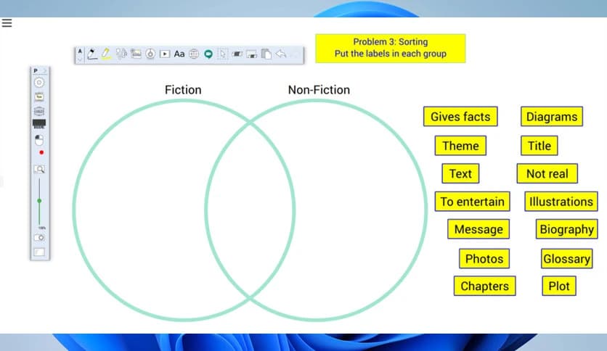Image resolution: width=607 pixels, height=351 pixels.
Task: Adjust the green zoom slider handle
Action: point(39,201)
